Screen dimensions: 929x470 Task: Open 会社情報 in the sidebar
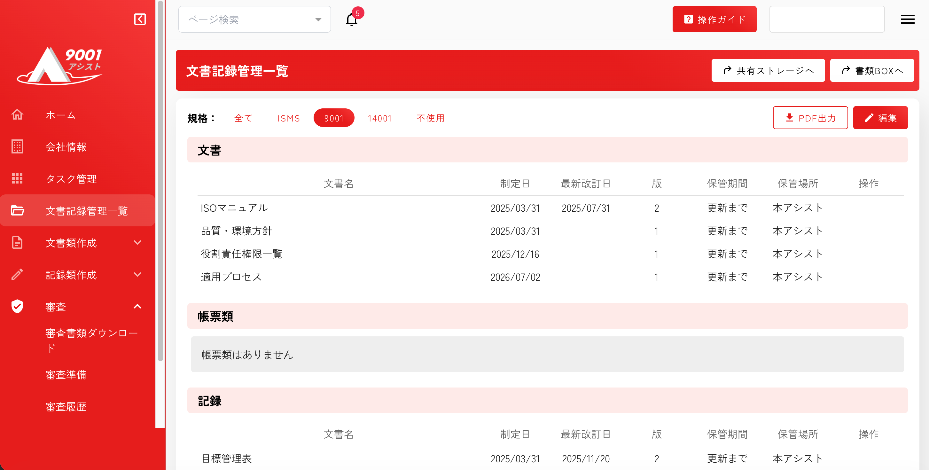[x=78, y=147]
